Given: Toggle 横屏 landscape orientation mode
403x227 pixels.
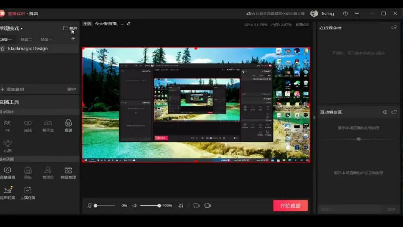Looking at the screenshot, I should (x=70, y=28).
